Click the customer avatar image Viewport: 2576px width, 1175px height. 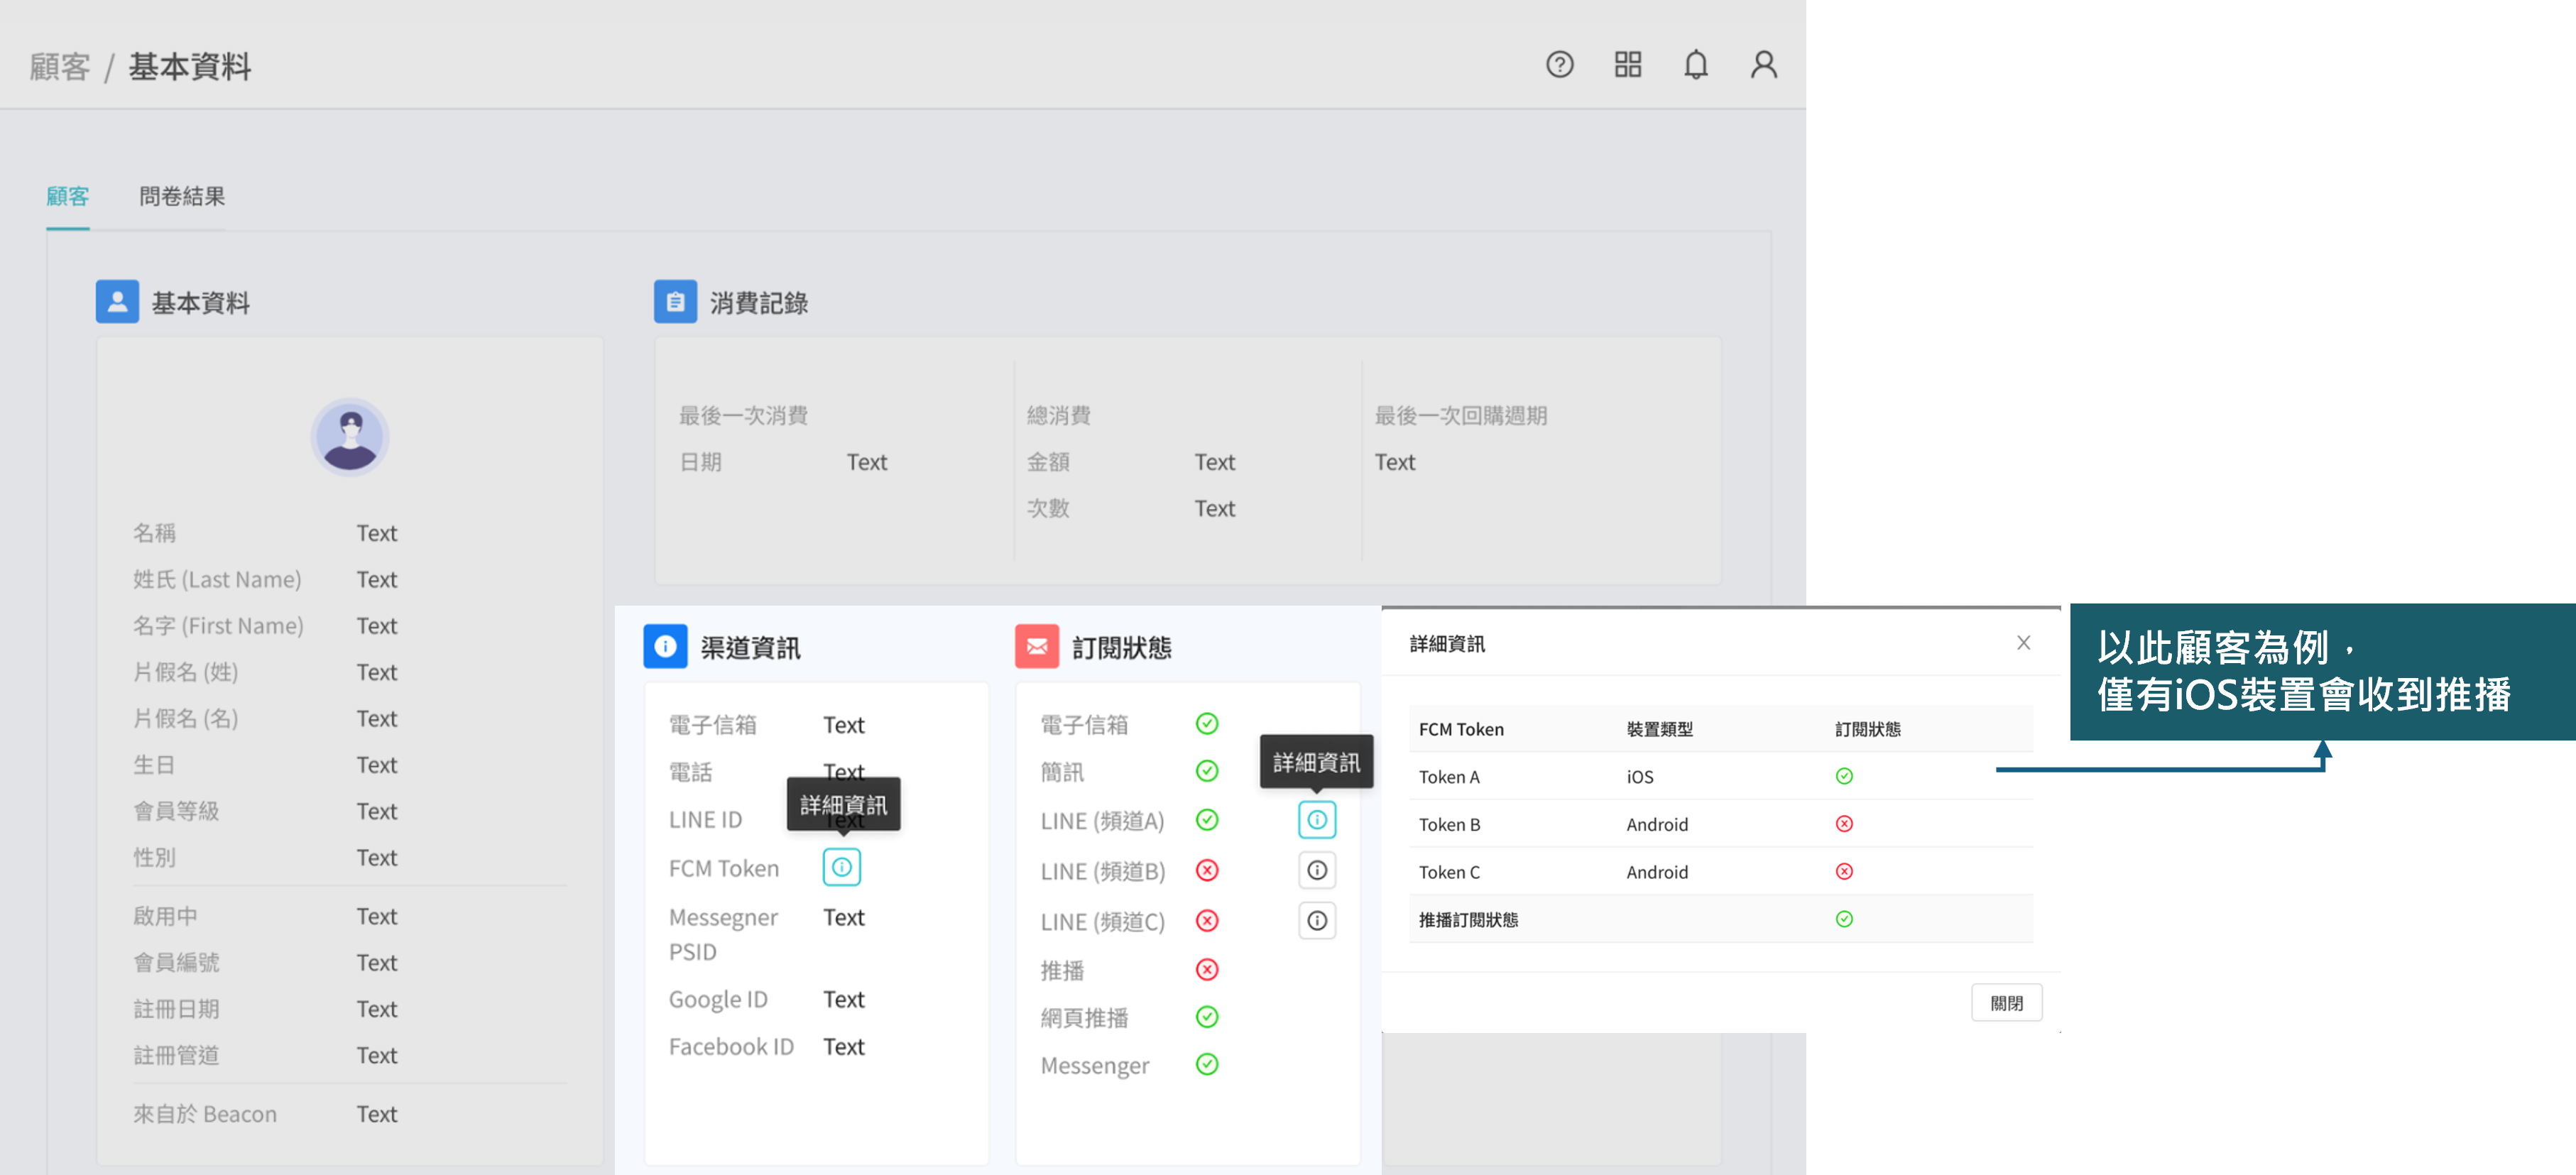(349, 437)
